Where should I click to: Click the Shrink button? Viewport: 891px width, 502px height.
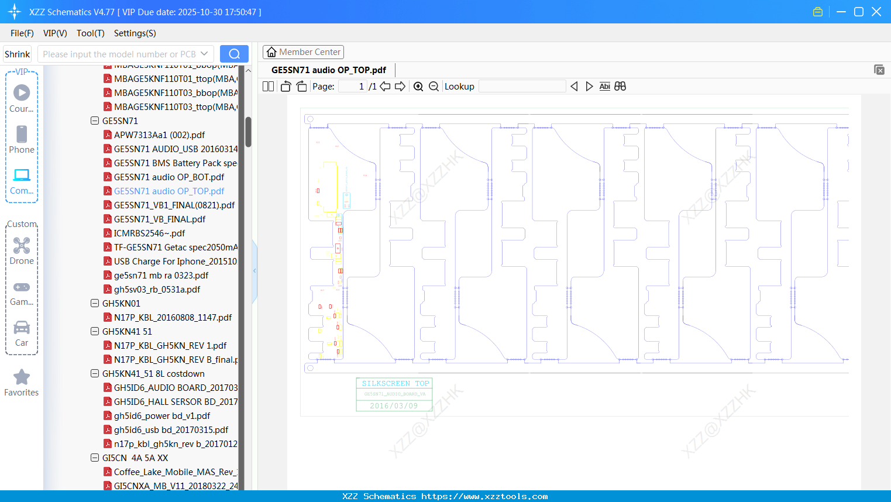pos(17,54)
